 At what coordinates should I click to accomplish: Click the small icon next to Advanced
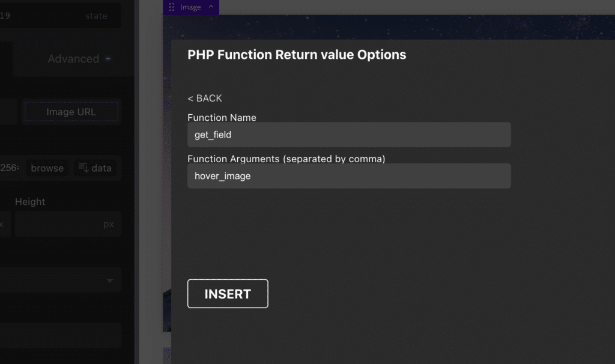(108, 59)
